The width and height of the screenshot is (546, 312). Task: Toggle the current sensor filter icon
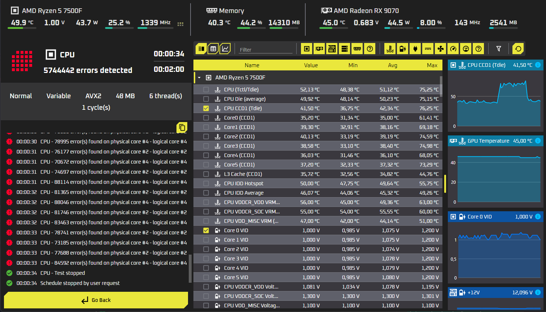[428, 49]
